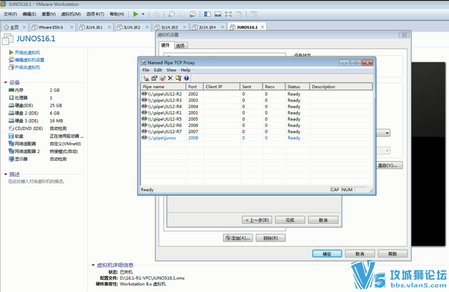Click the Unity mode icon in VMware toolbar
The width and height of the screenshot is (449, 292).
239,14
